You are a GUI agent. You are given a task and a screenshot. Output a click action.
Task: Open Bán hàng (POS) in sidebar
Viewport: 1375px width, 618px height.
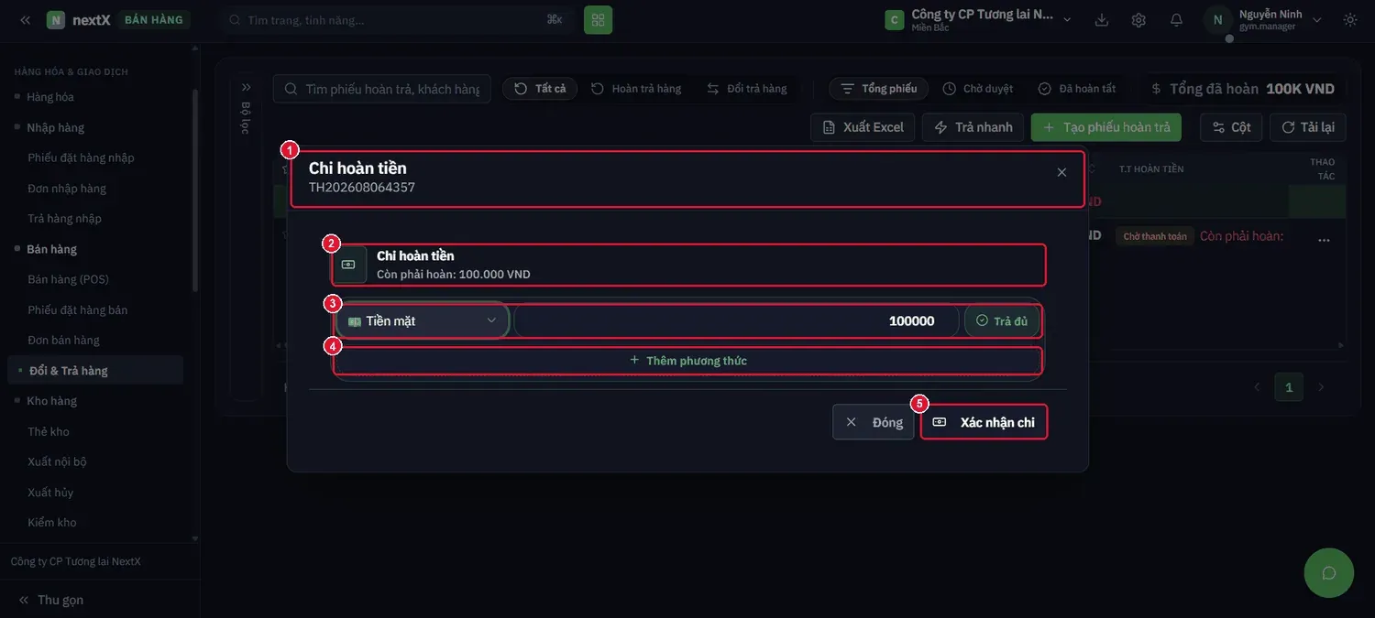tap(68, 279)
